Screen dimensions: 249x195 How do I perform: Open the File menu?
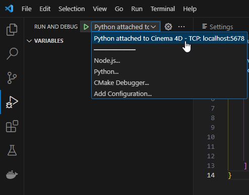click(27, 9)
